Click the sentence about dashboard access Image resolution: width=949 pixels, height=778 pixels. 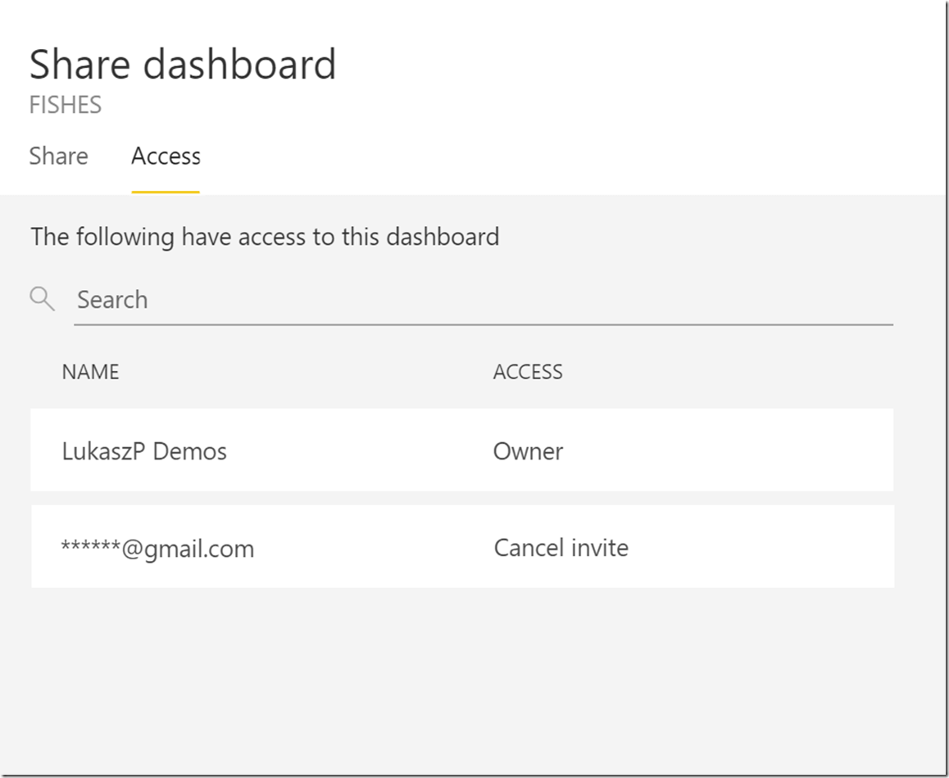click(265, 237)
